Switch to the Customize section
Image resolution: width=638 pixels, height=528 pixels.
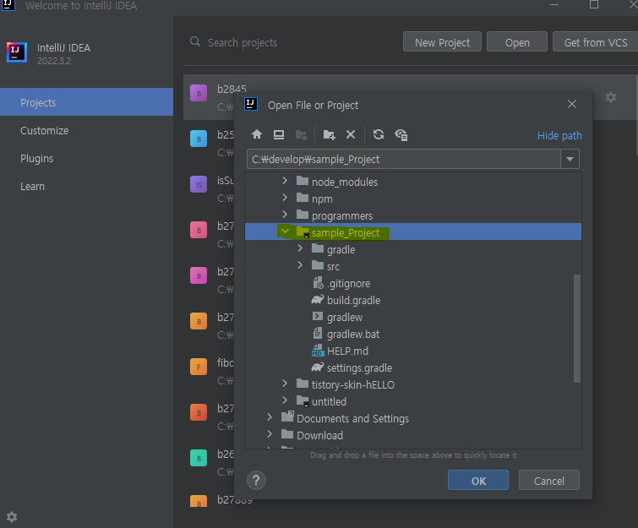[87, 131]
